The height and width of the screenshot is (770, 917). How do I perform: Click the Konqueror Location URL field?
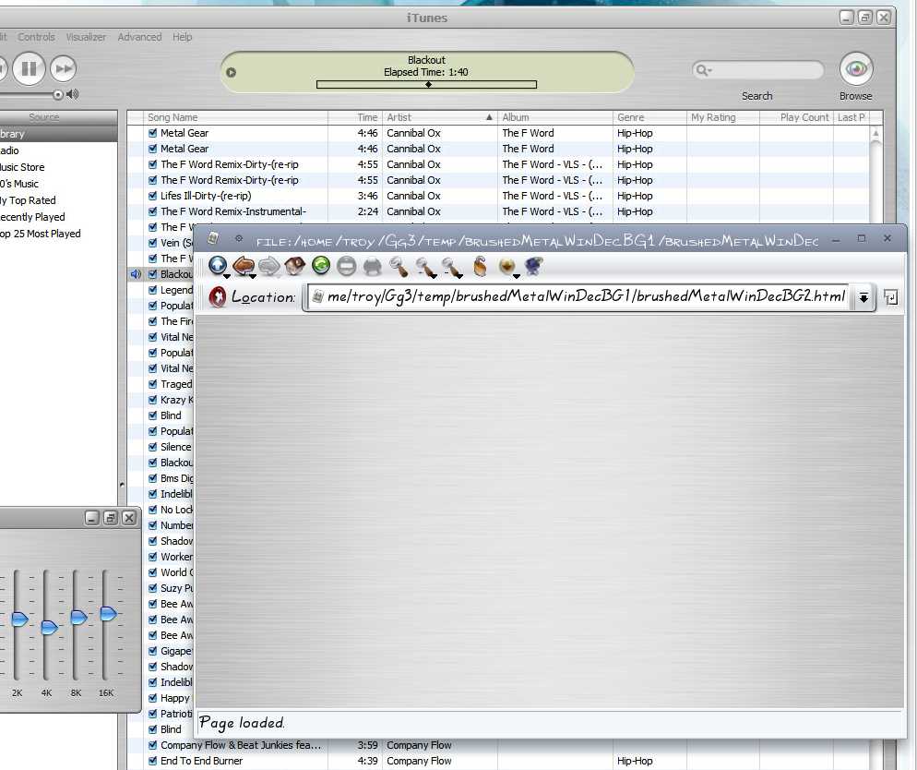[x=586, y=296]
